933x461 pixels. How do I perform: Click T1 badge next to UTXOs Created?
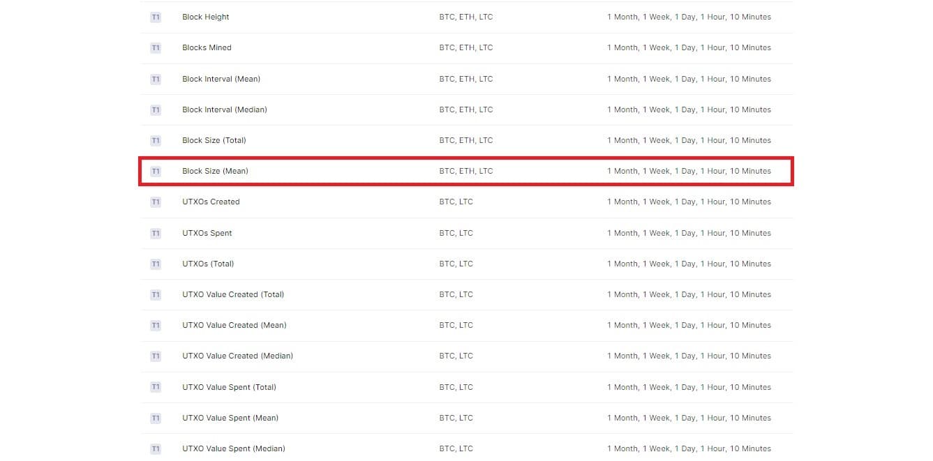[x=155, y=202]
